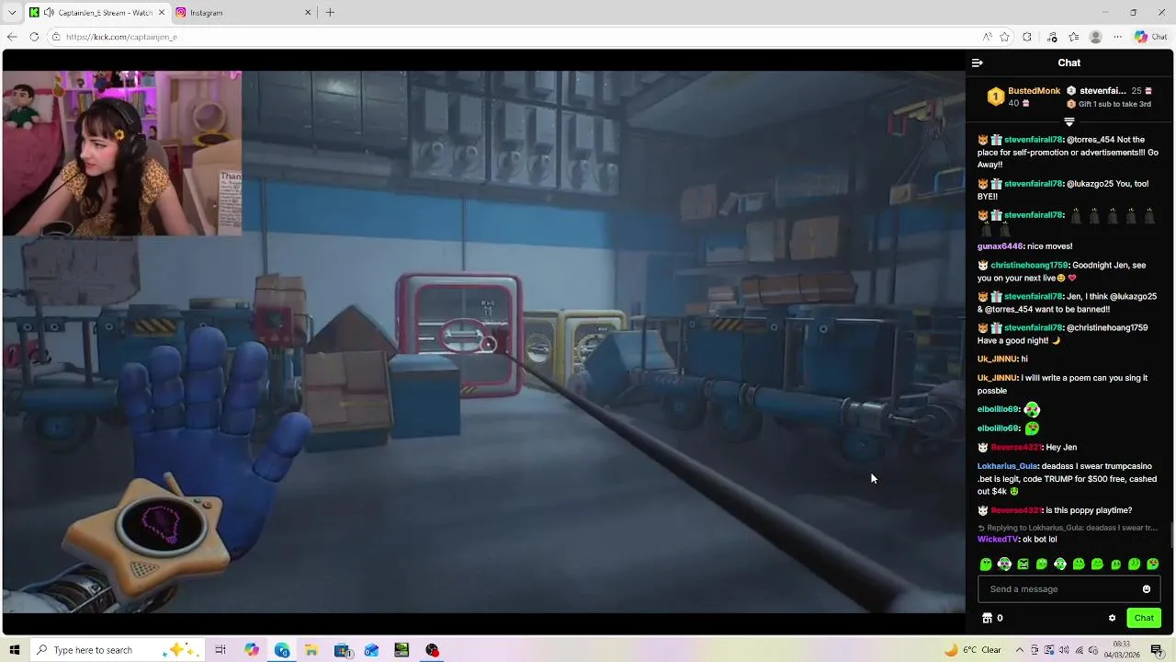1176x662 pixels.
Task: Open the weather widget showing 6°C Clear
Action: [x=974, y=650]
